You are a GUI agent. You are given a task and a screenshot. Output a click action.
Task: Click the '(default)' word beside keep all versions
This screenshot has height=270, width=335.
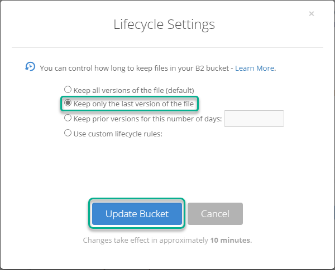click(180, 90)
